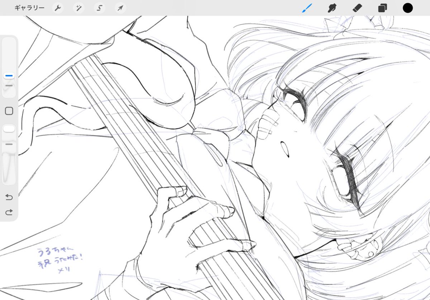This screenshot has width=430, height=300.
Task: Open the Actions wrench menu
Action: [58, 8]
